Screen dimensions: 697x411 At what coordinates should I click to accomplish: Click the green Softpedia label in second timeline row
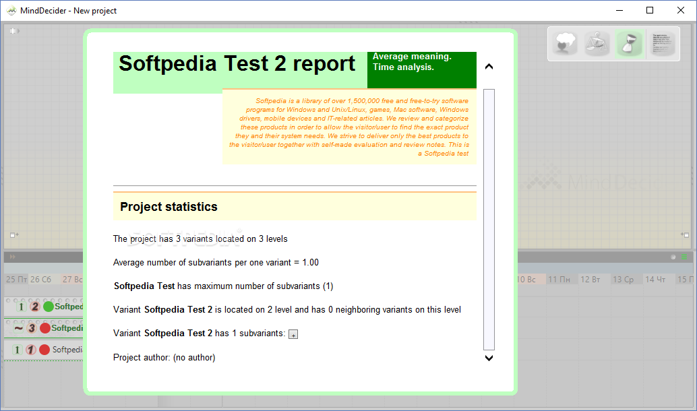coord(67,328)
